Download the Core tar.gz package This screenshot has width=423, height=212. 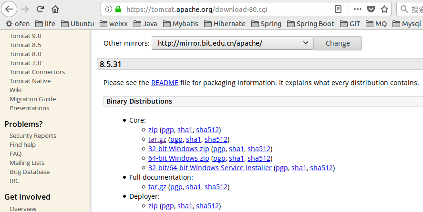point(157,139)
